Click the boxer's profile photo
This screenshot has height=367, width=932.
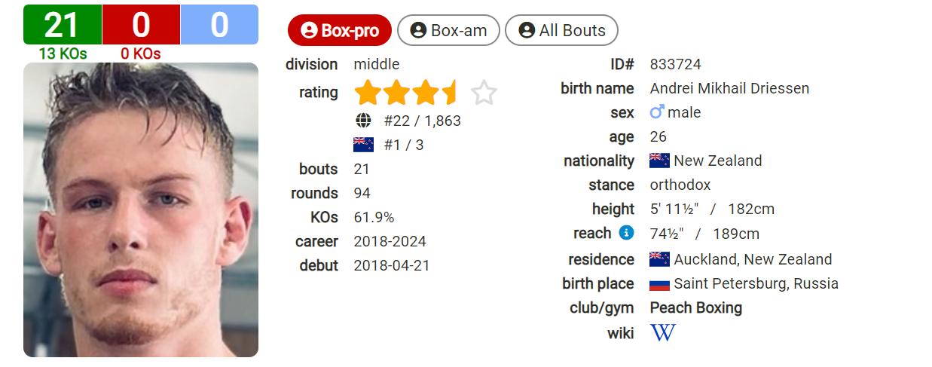(x=141, y=209)
